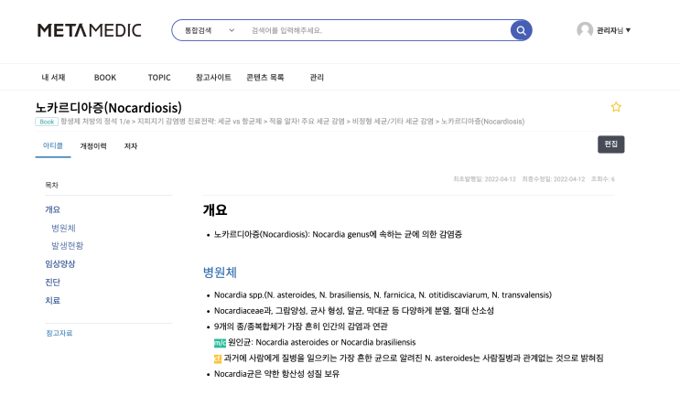This screenshot has height=396, width=680.
Task: Switch to the 아티클 tab
Action: pyautogui.click(x=53, y=146)
